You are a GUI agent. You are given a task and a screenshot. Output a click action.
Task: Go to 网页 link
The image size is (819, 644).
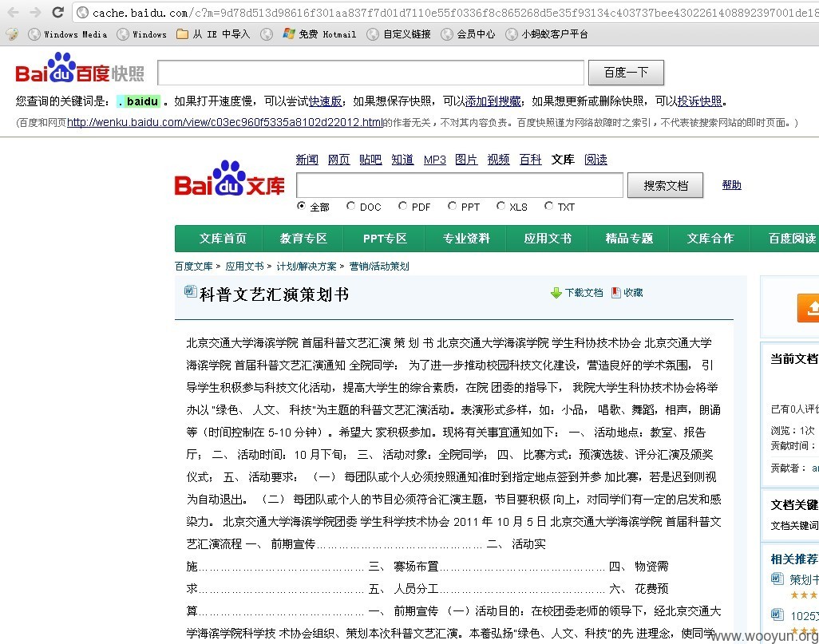pyautogui.click(x=338, y=160)
